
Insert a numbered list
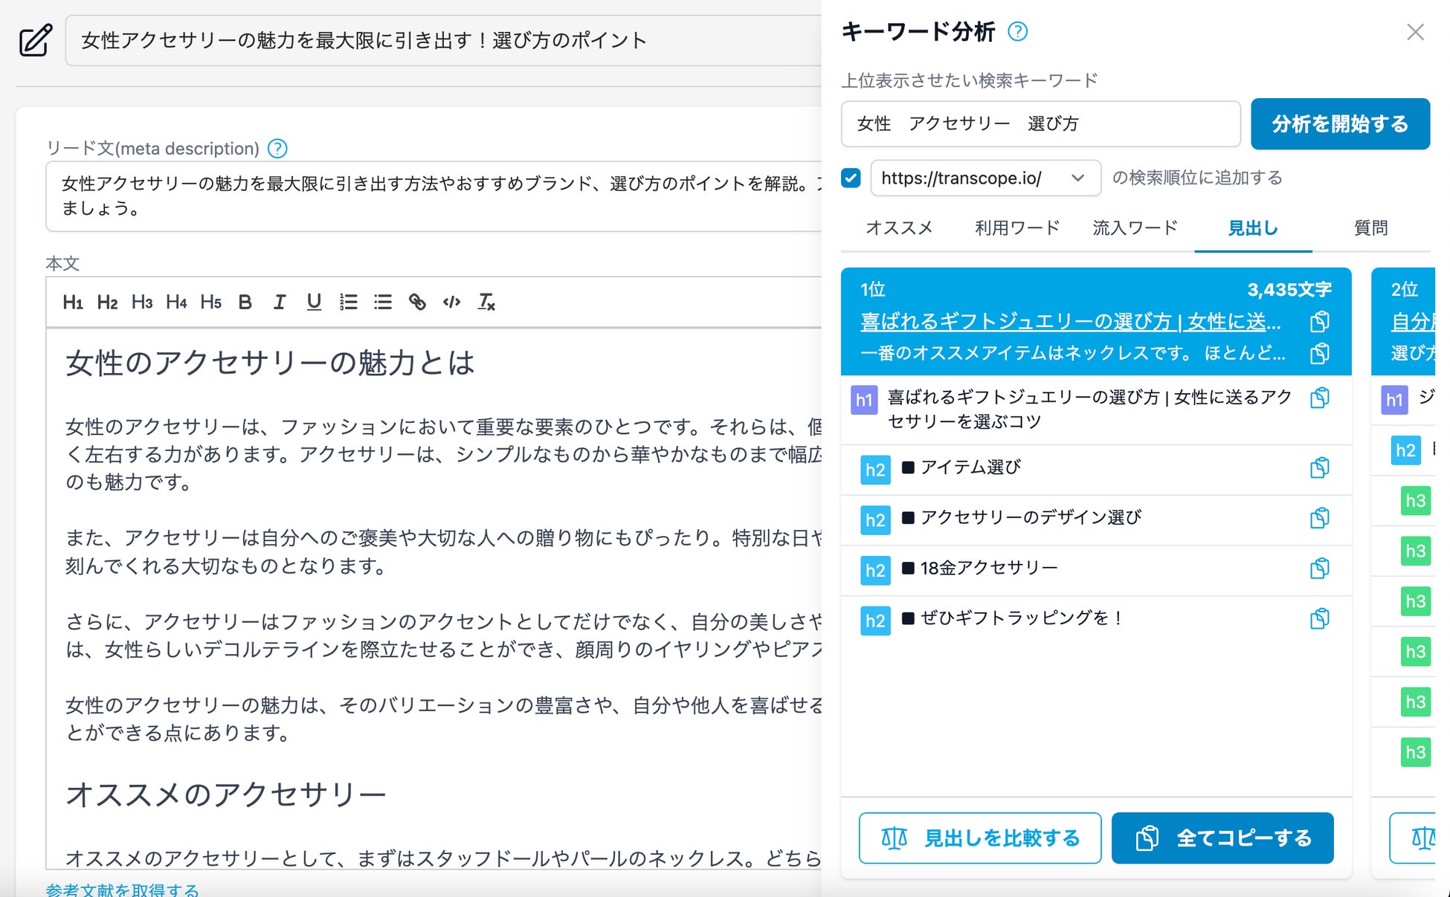click(x=348, y=302)
